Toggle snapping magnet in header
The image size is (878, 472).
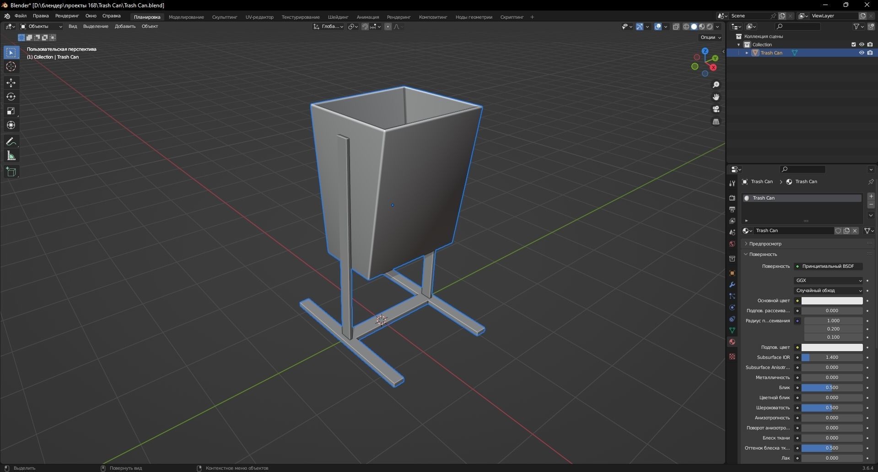tap(365, 27)
